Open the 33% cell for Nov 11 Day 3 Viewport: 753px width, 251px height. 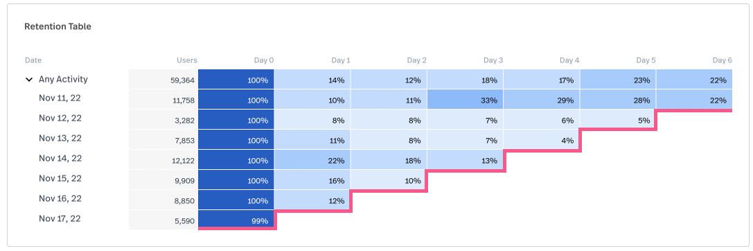466,100
